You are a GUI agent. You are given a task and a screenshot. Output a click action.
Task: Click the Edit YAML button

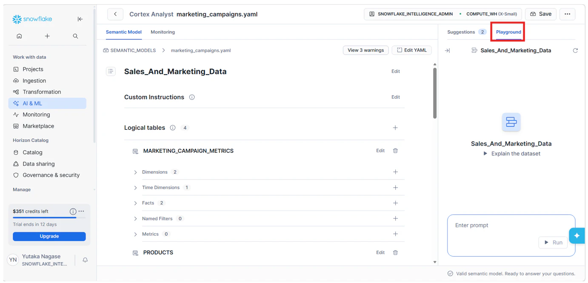411,50
